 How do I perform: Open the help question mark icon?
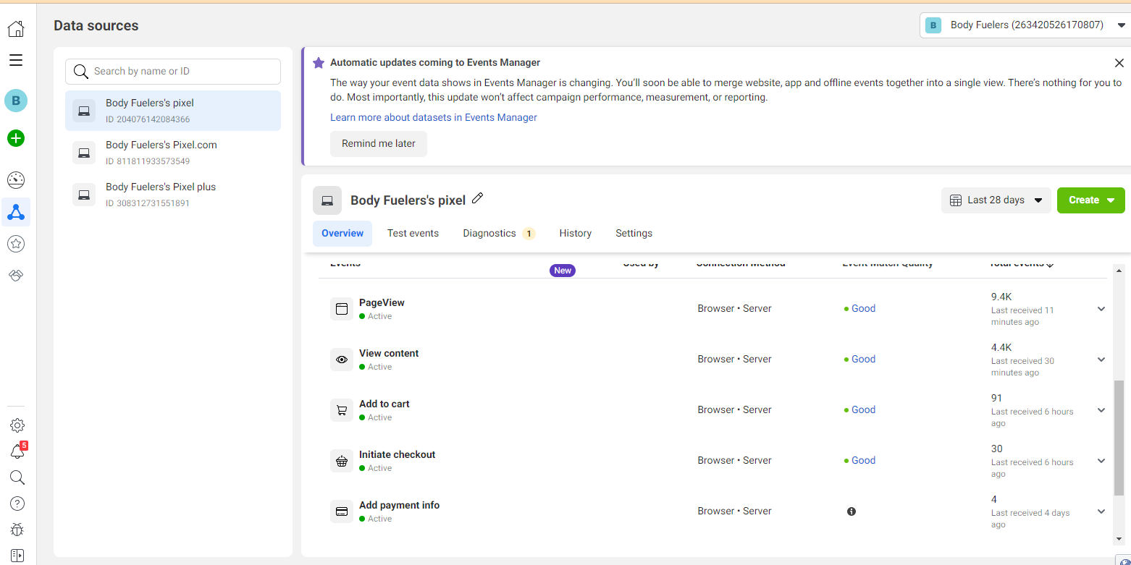[x=17, y=504]
